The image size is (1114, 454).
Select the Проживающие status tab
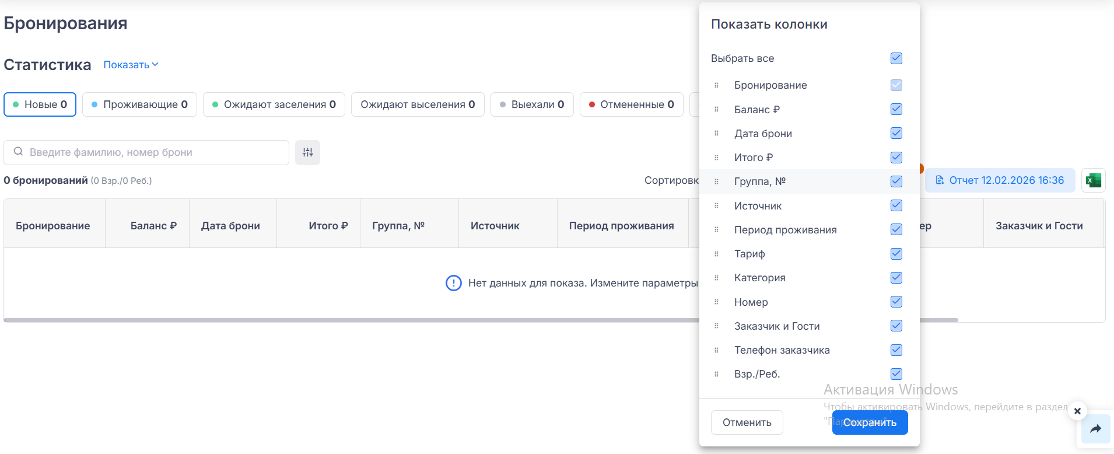coord(139,104)
